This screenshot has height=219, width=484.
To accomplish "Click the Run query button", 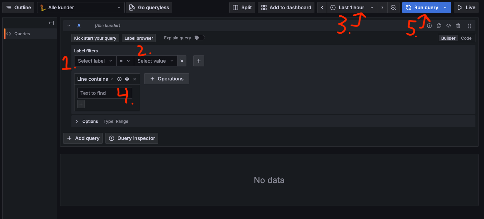I will click(422, 8).
